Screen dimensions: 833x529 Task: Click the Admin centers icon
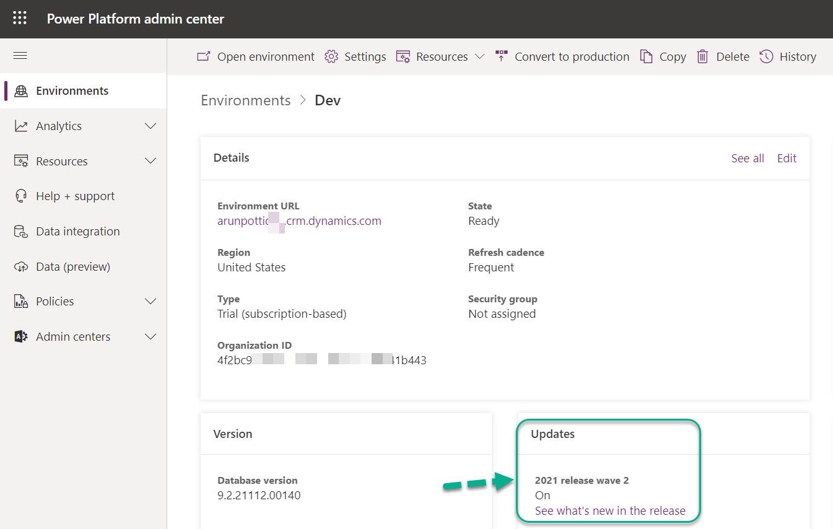click(21, 337)
